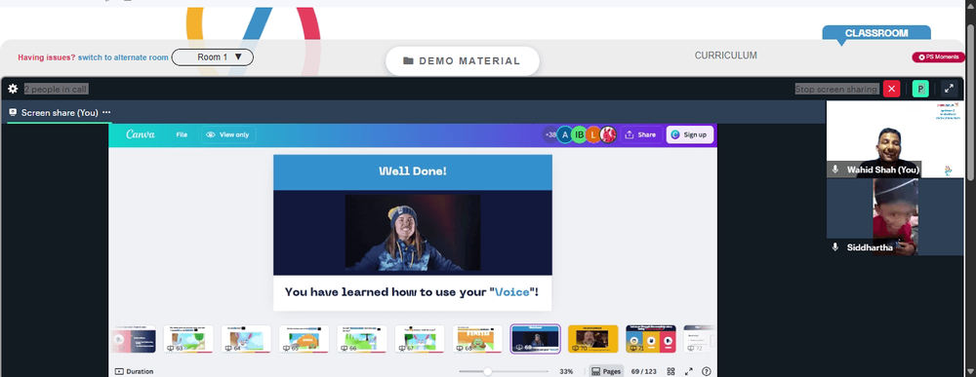The image size is (976, 377).
Task: Show the +38 more collaborators
Action: point(550,134)
